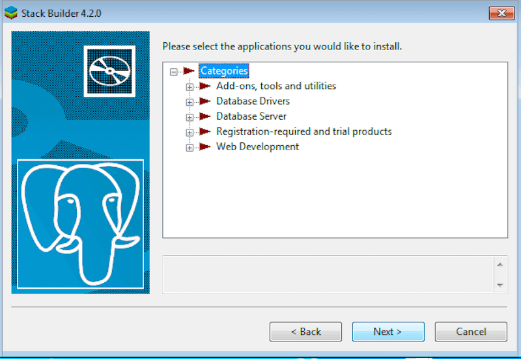Click the red arrow icon beside Categories
Screen dimensions: 521x359
coord(188,71)
